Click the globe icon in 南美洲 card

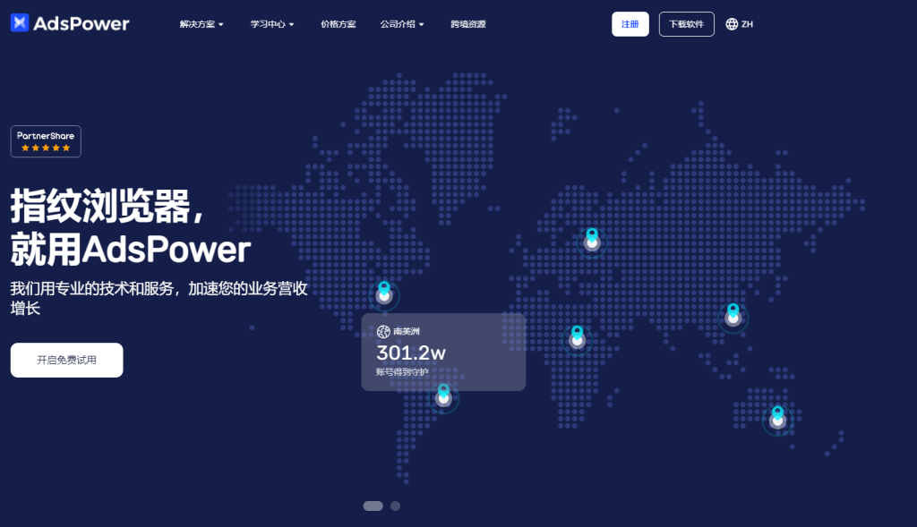tap(383, 331)
